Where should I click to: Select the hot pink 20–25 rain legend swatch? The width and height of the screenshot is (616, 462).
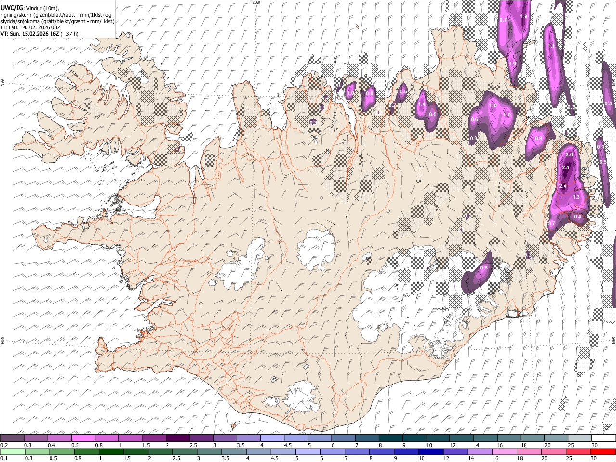pyautogui.click(x=553, y=451)
